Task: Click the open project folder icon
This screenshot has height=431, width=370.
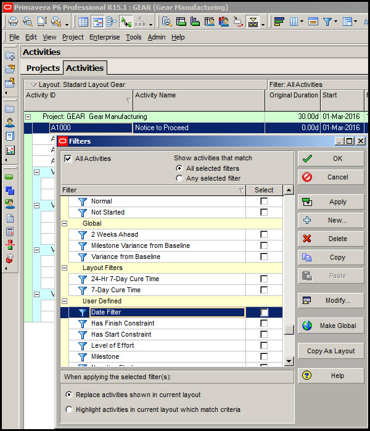Action: (10, 68)
